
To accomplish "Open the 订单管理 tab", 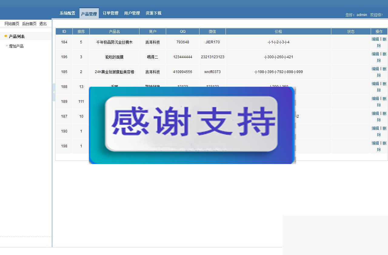I will click(110, 13).
